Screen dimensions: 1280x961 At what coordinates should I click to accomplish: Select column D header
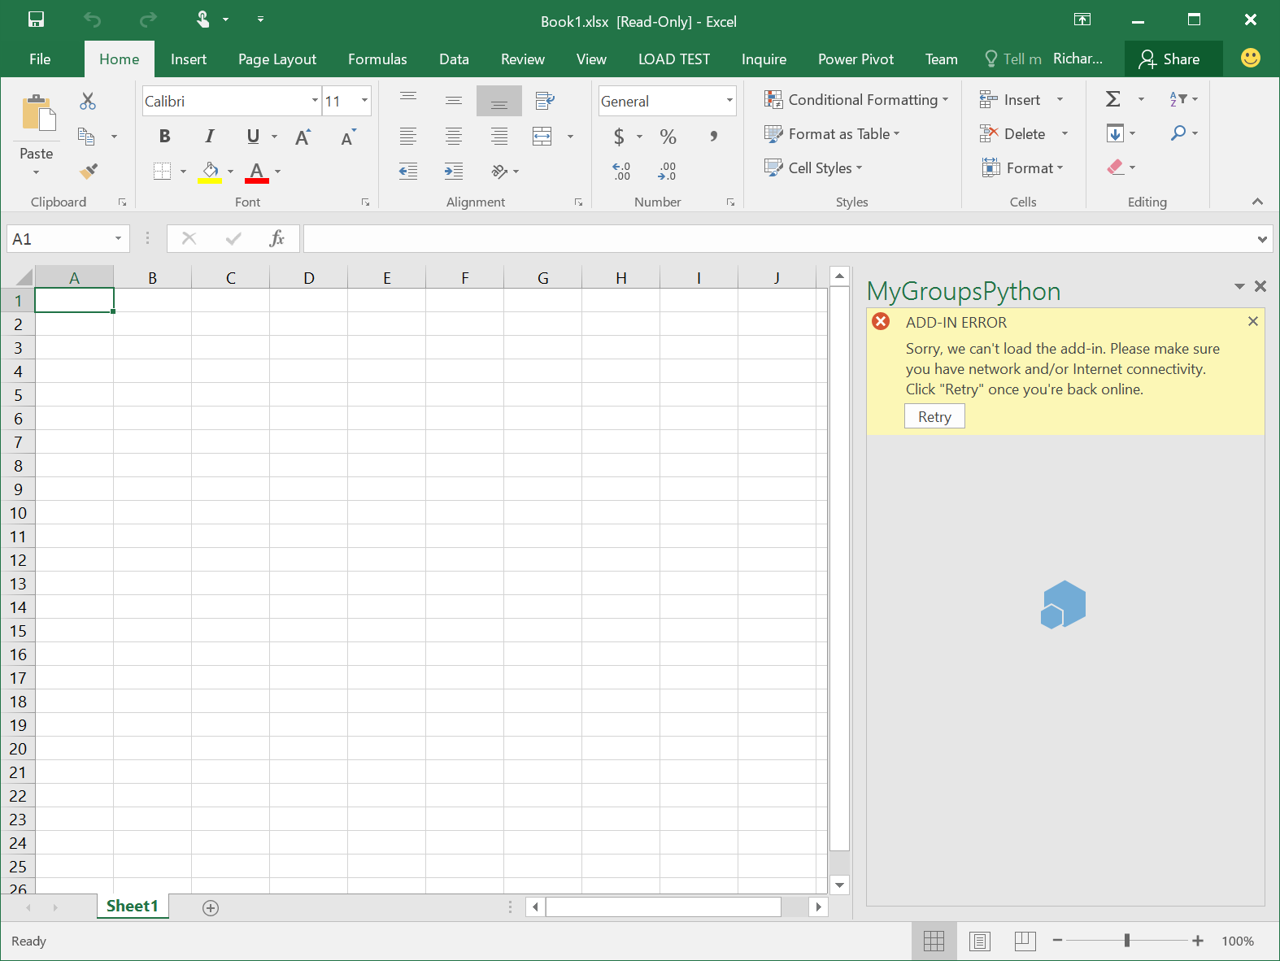click(309, 277)
